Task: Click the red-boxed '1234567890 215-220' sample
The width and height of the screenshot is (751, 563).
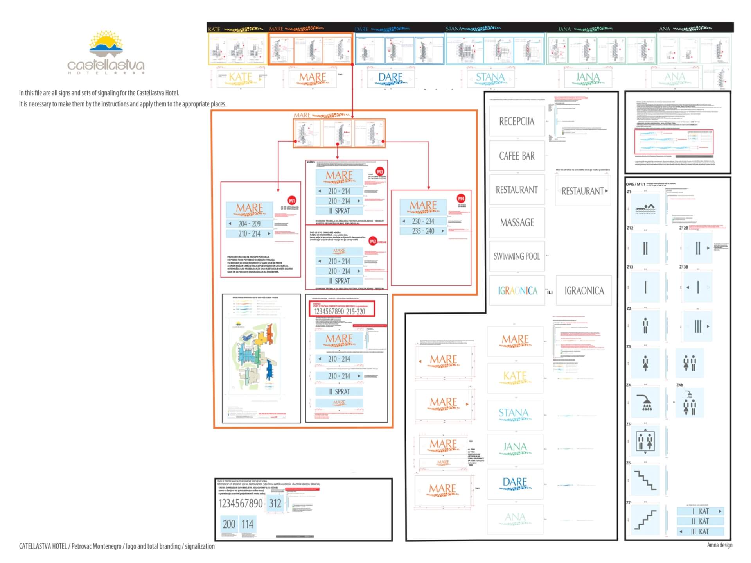Action: click(x=342, y=308)
